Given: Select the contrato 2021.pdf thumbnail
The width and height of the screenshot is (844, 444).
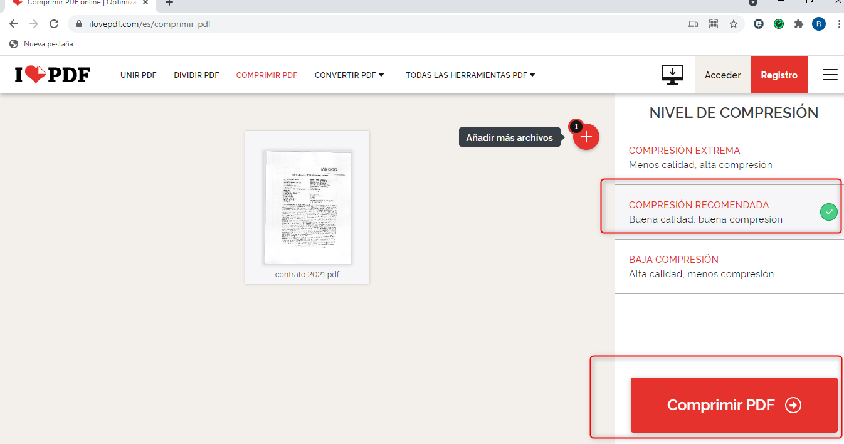Looking at the screenshot, I should tap(307, 207).
